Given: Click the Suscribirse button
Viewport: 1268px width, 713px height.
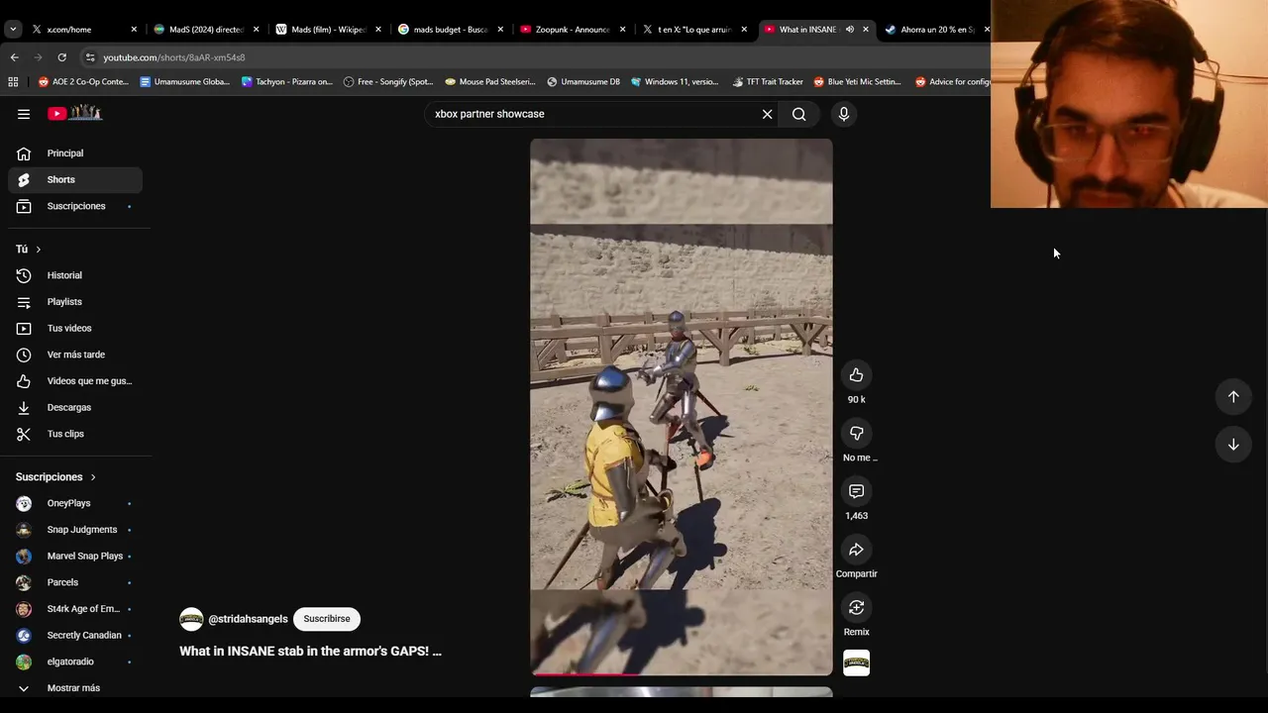Looking at the screenshot, I should (x=327, y=619).
